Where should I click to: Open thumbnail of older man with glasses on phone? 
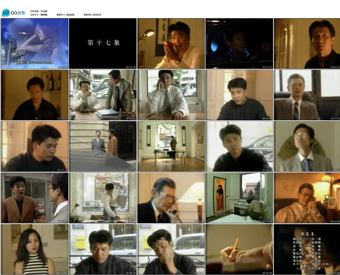pyautogui.click(x=171, y=198)
